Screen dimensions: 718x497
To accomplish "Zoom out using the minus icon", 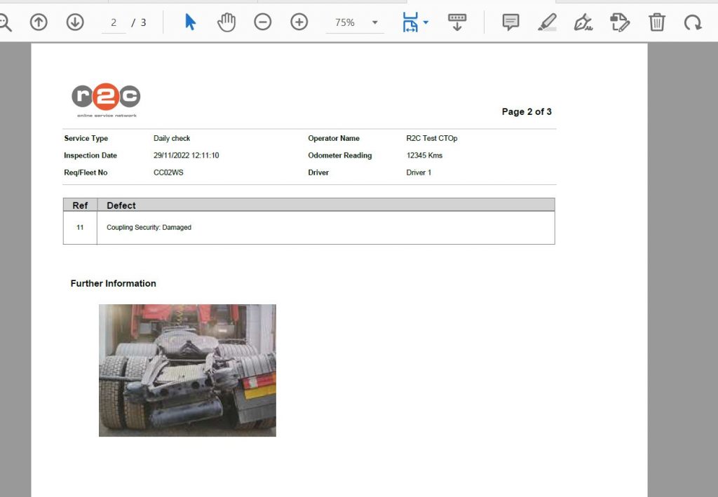I will pyautogui.click(x=263, y=22).
